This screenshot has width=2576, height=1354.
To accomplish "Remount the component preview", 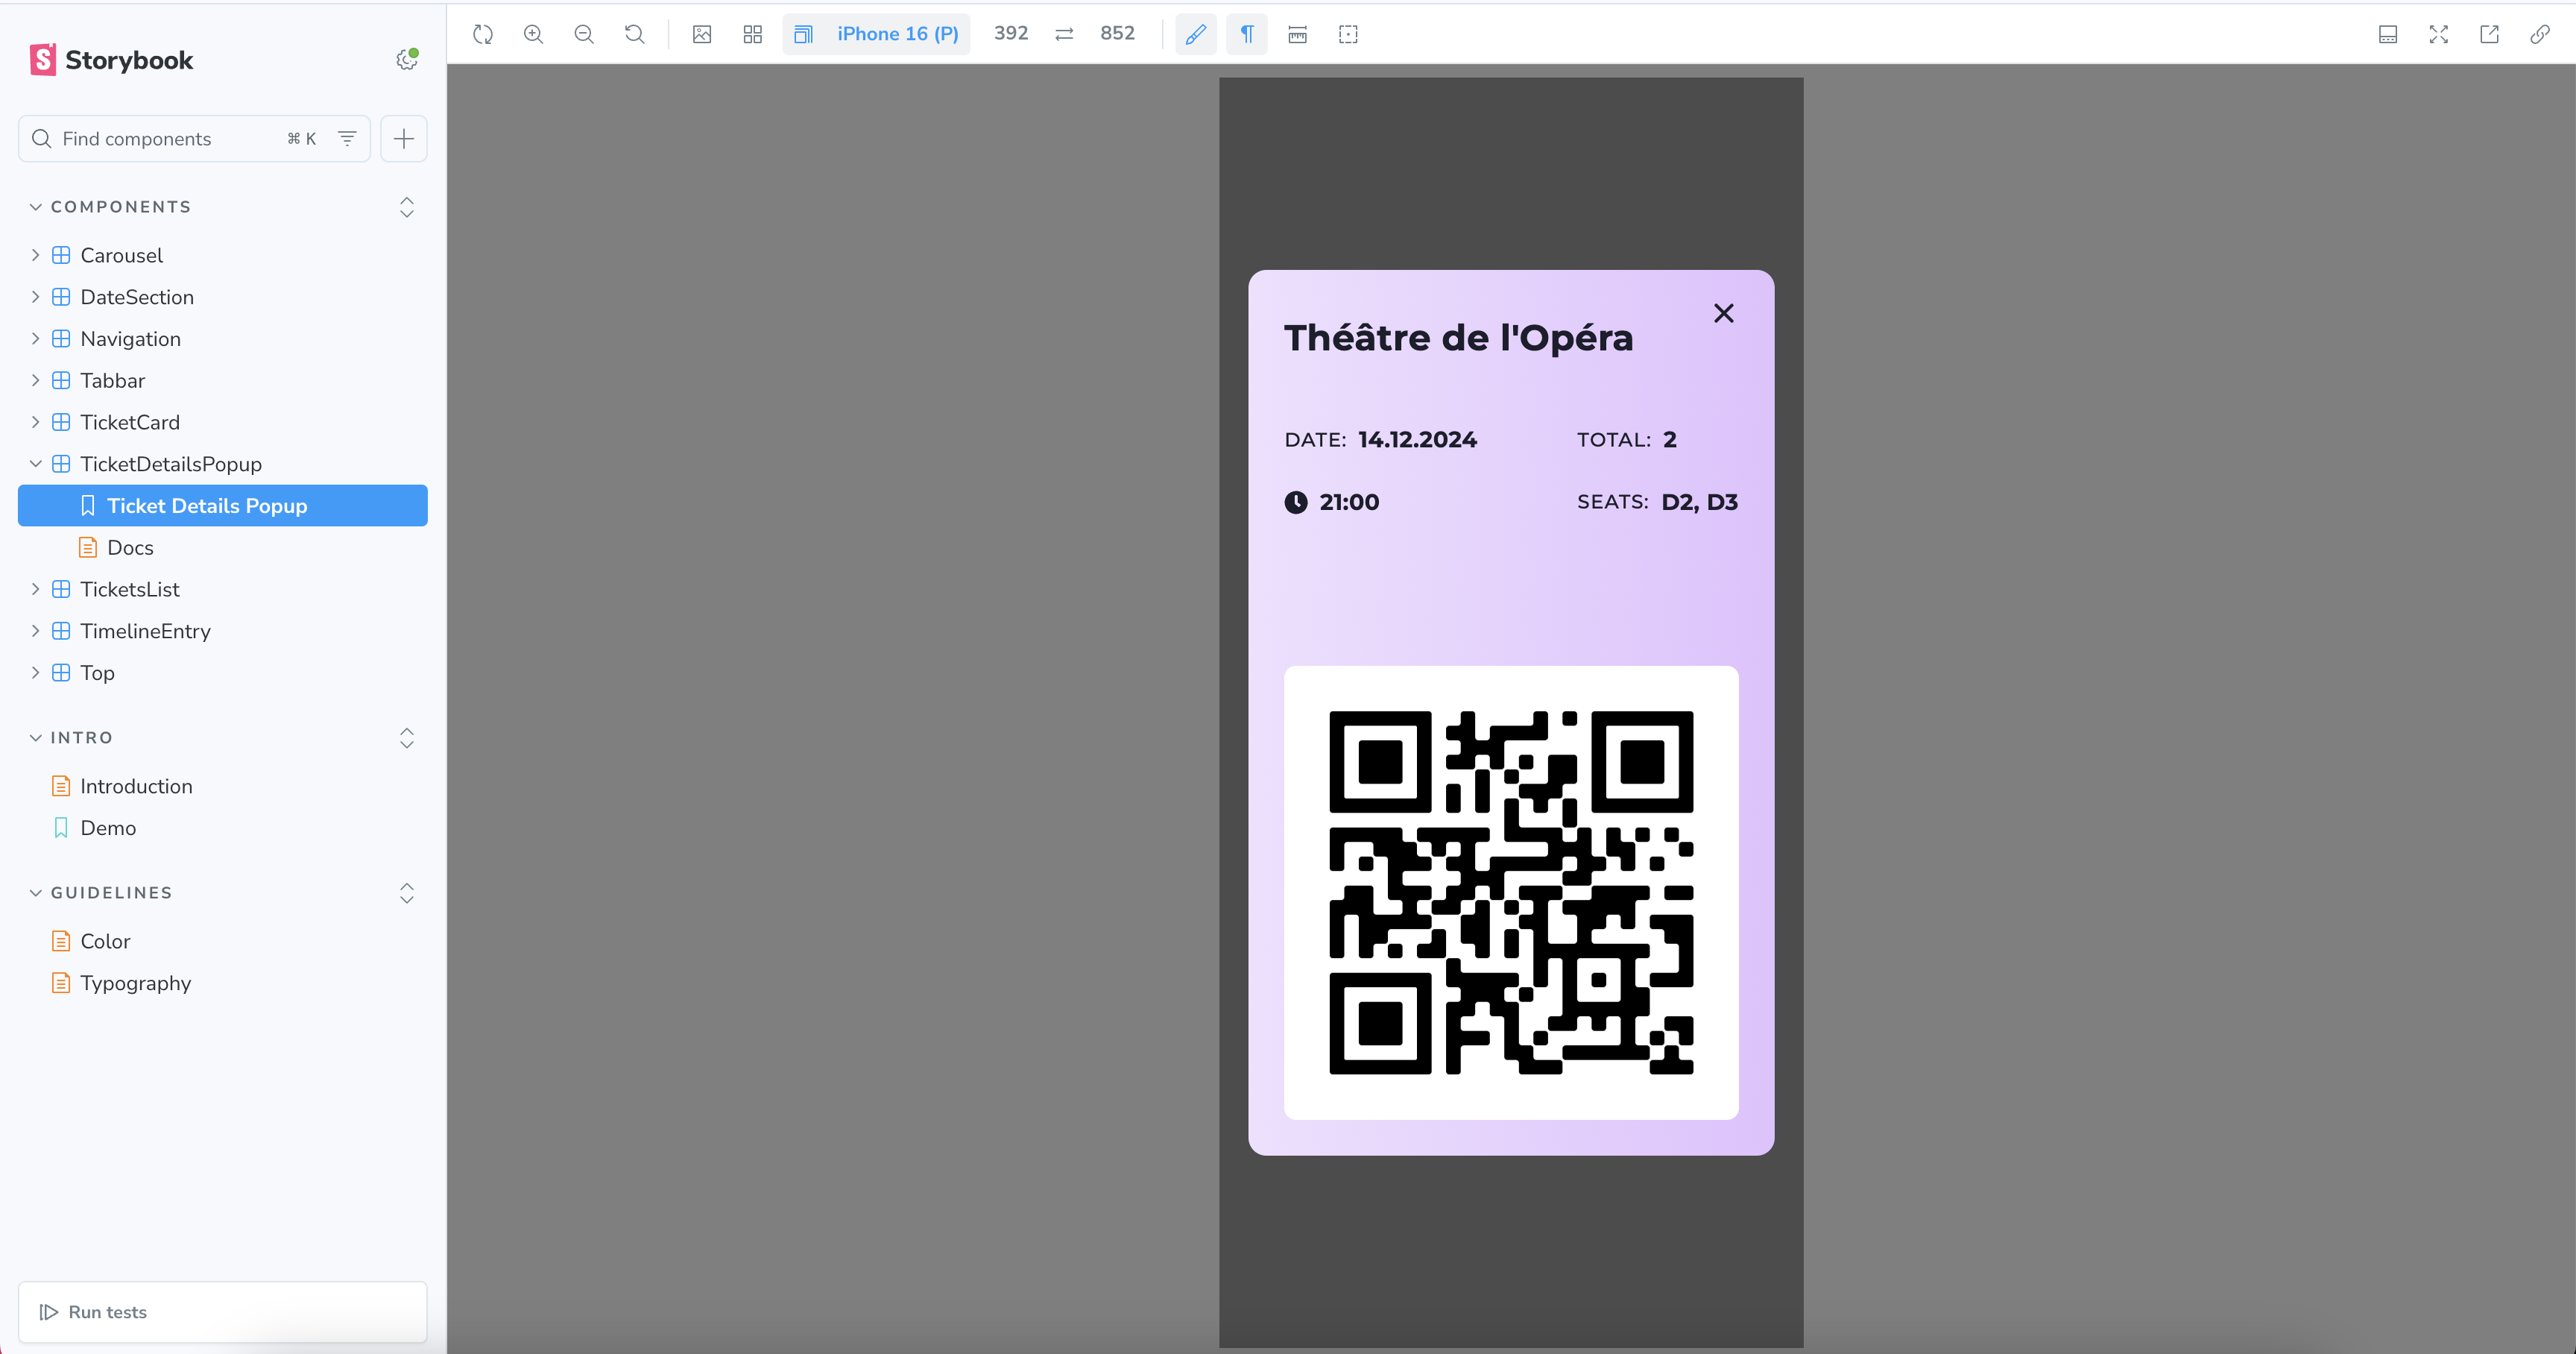I will click(482, 34).
